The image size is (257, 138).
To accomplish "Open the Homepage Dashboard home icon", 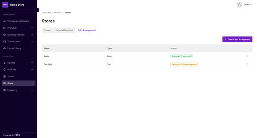I will [x=5, y=21].
